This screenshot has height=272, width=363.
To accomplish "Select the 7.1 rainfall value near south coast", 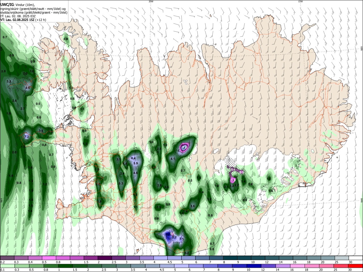I will (x=182, y=239).
